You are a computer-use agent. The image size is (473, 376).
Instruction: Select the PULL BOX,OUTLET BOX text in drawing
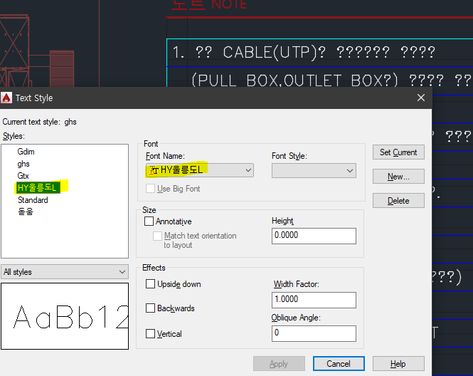click(331, 80)
